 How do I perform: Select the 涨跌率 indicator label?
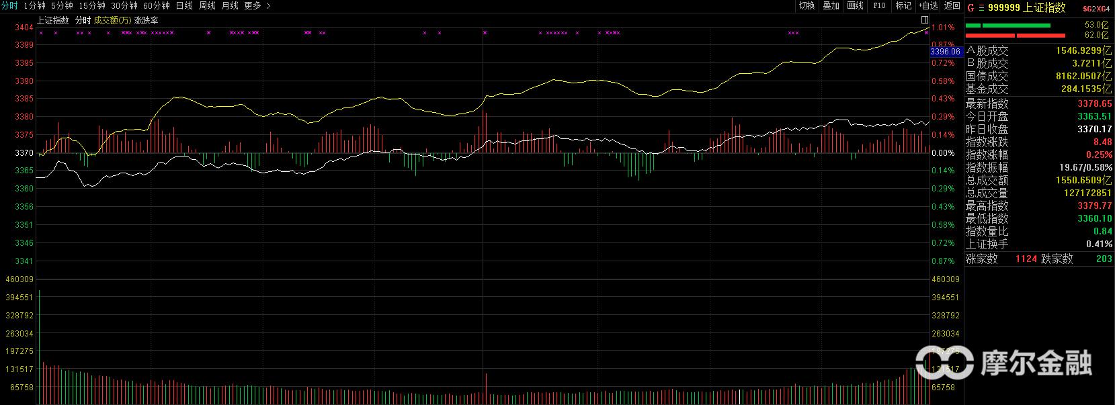[146, 20]
